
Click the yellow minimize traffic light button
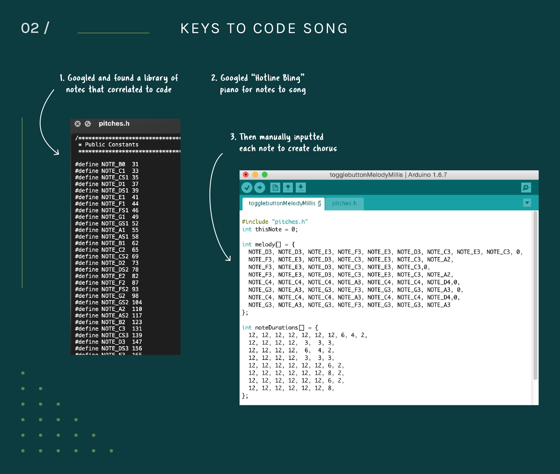tap(255, 174)
